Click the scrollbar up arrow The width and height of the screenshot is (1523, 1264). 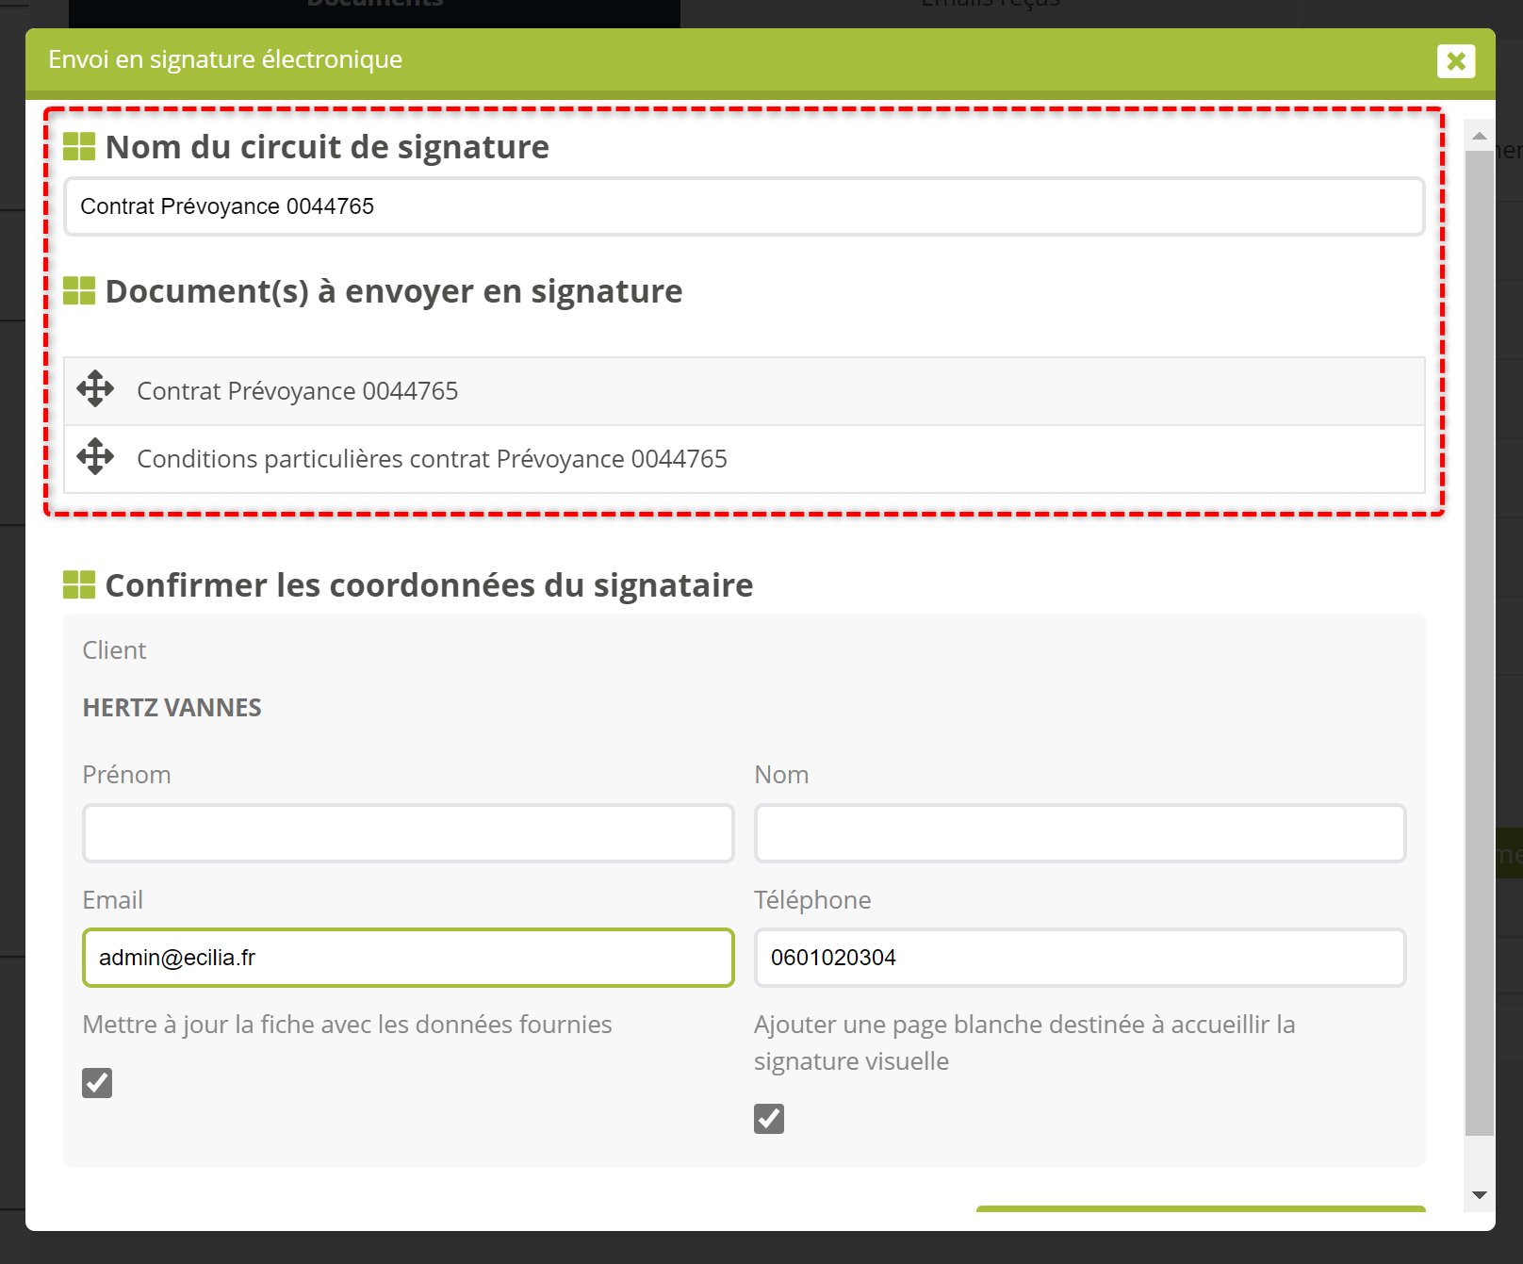point(1480,136)
